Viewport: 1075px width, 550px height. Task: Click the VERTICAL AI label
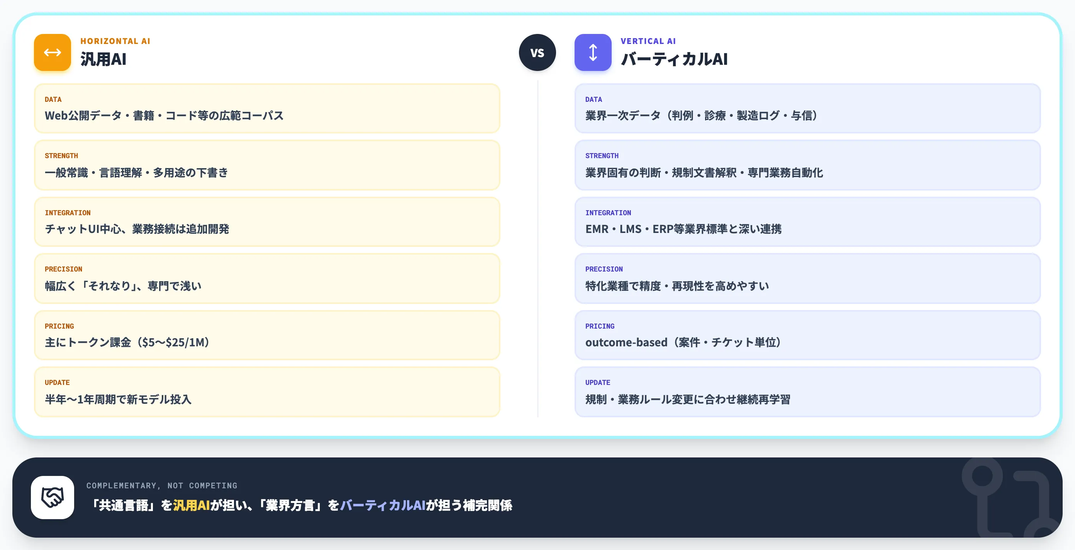click(648, 41)
